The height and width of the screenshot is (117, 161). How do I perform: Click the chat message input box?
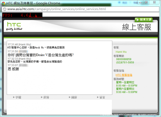point(59,107)
